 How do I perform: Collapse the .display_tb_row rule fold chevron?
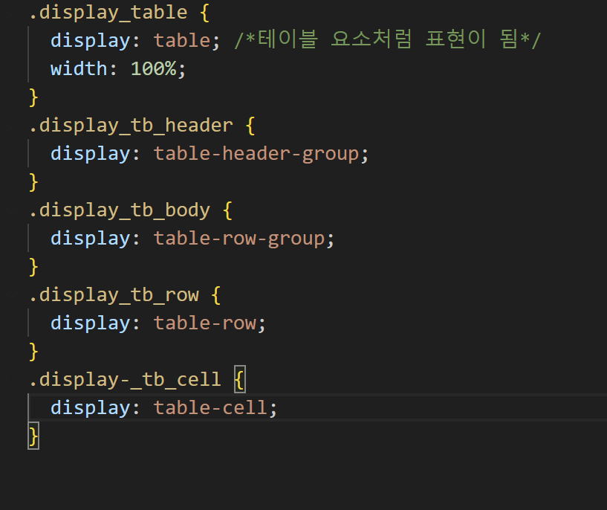(x=12, y=295)
